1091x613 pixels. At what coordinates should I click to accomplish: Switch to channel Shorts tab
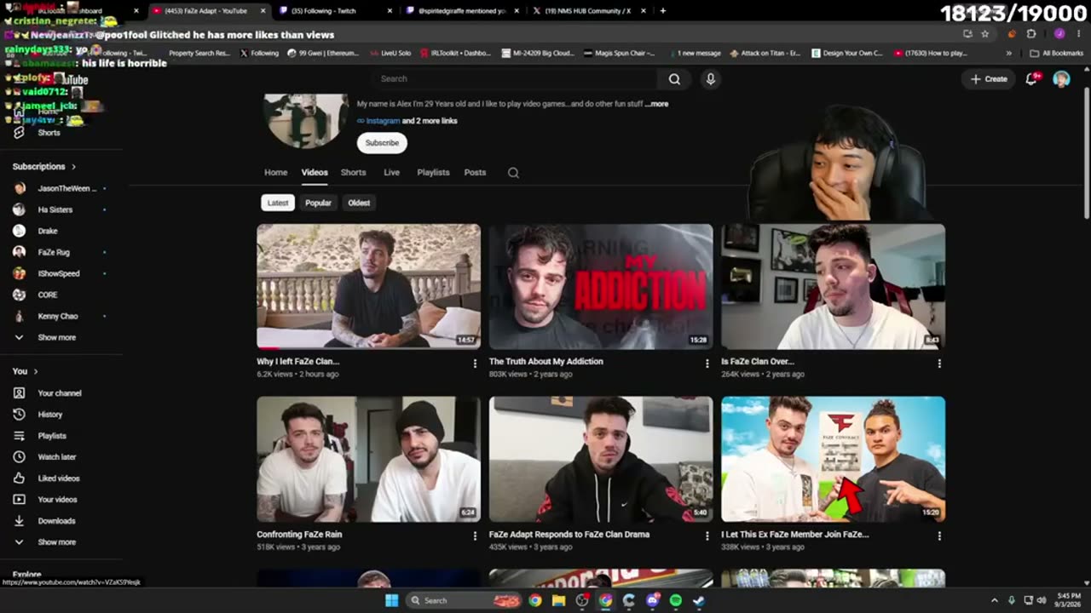coord(353,172)
